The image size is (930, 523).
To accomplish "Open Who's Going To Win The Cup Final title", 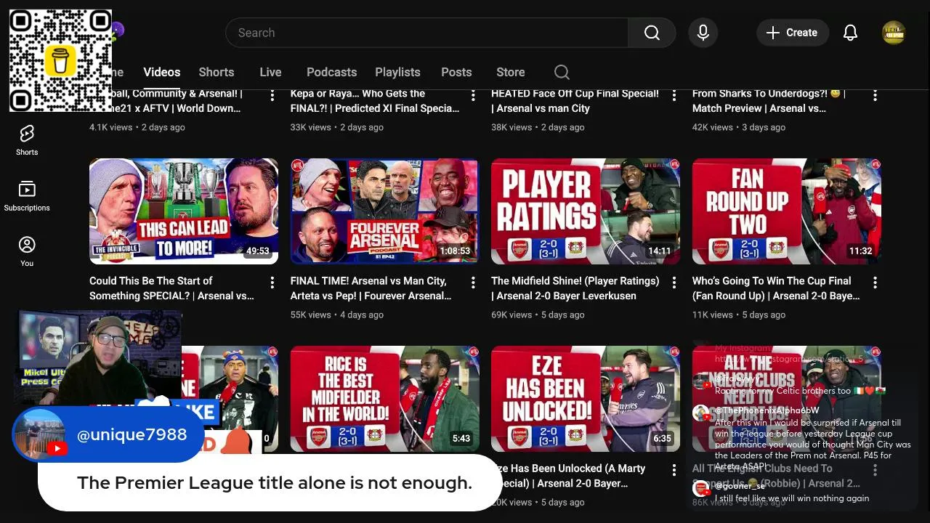I will click(776, 288).
